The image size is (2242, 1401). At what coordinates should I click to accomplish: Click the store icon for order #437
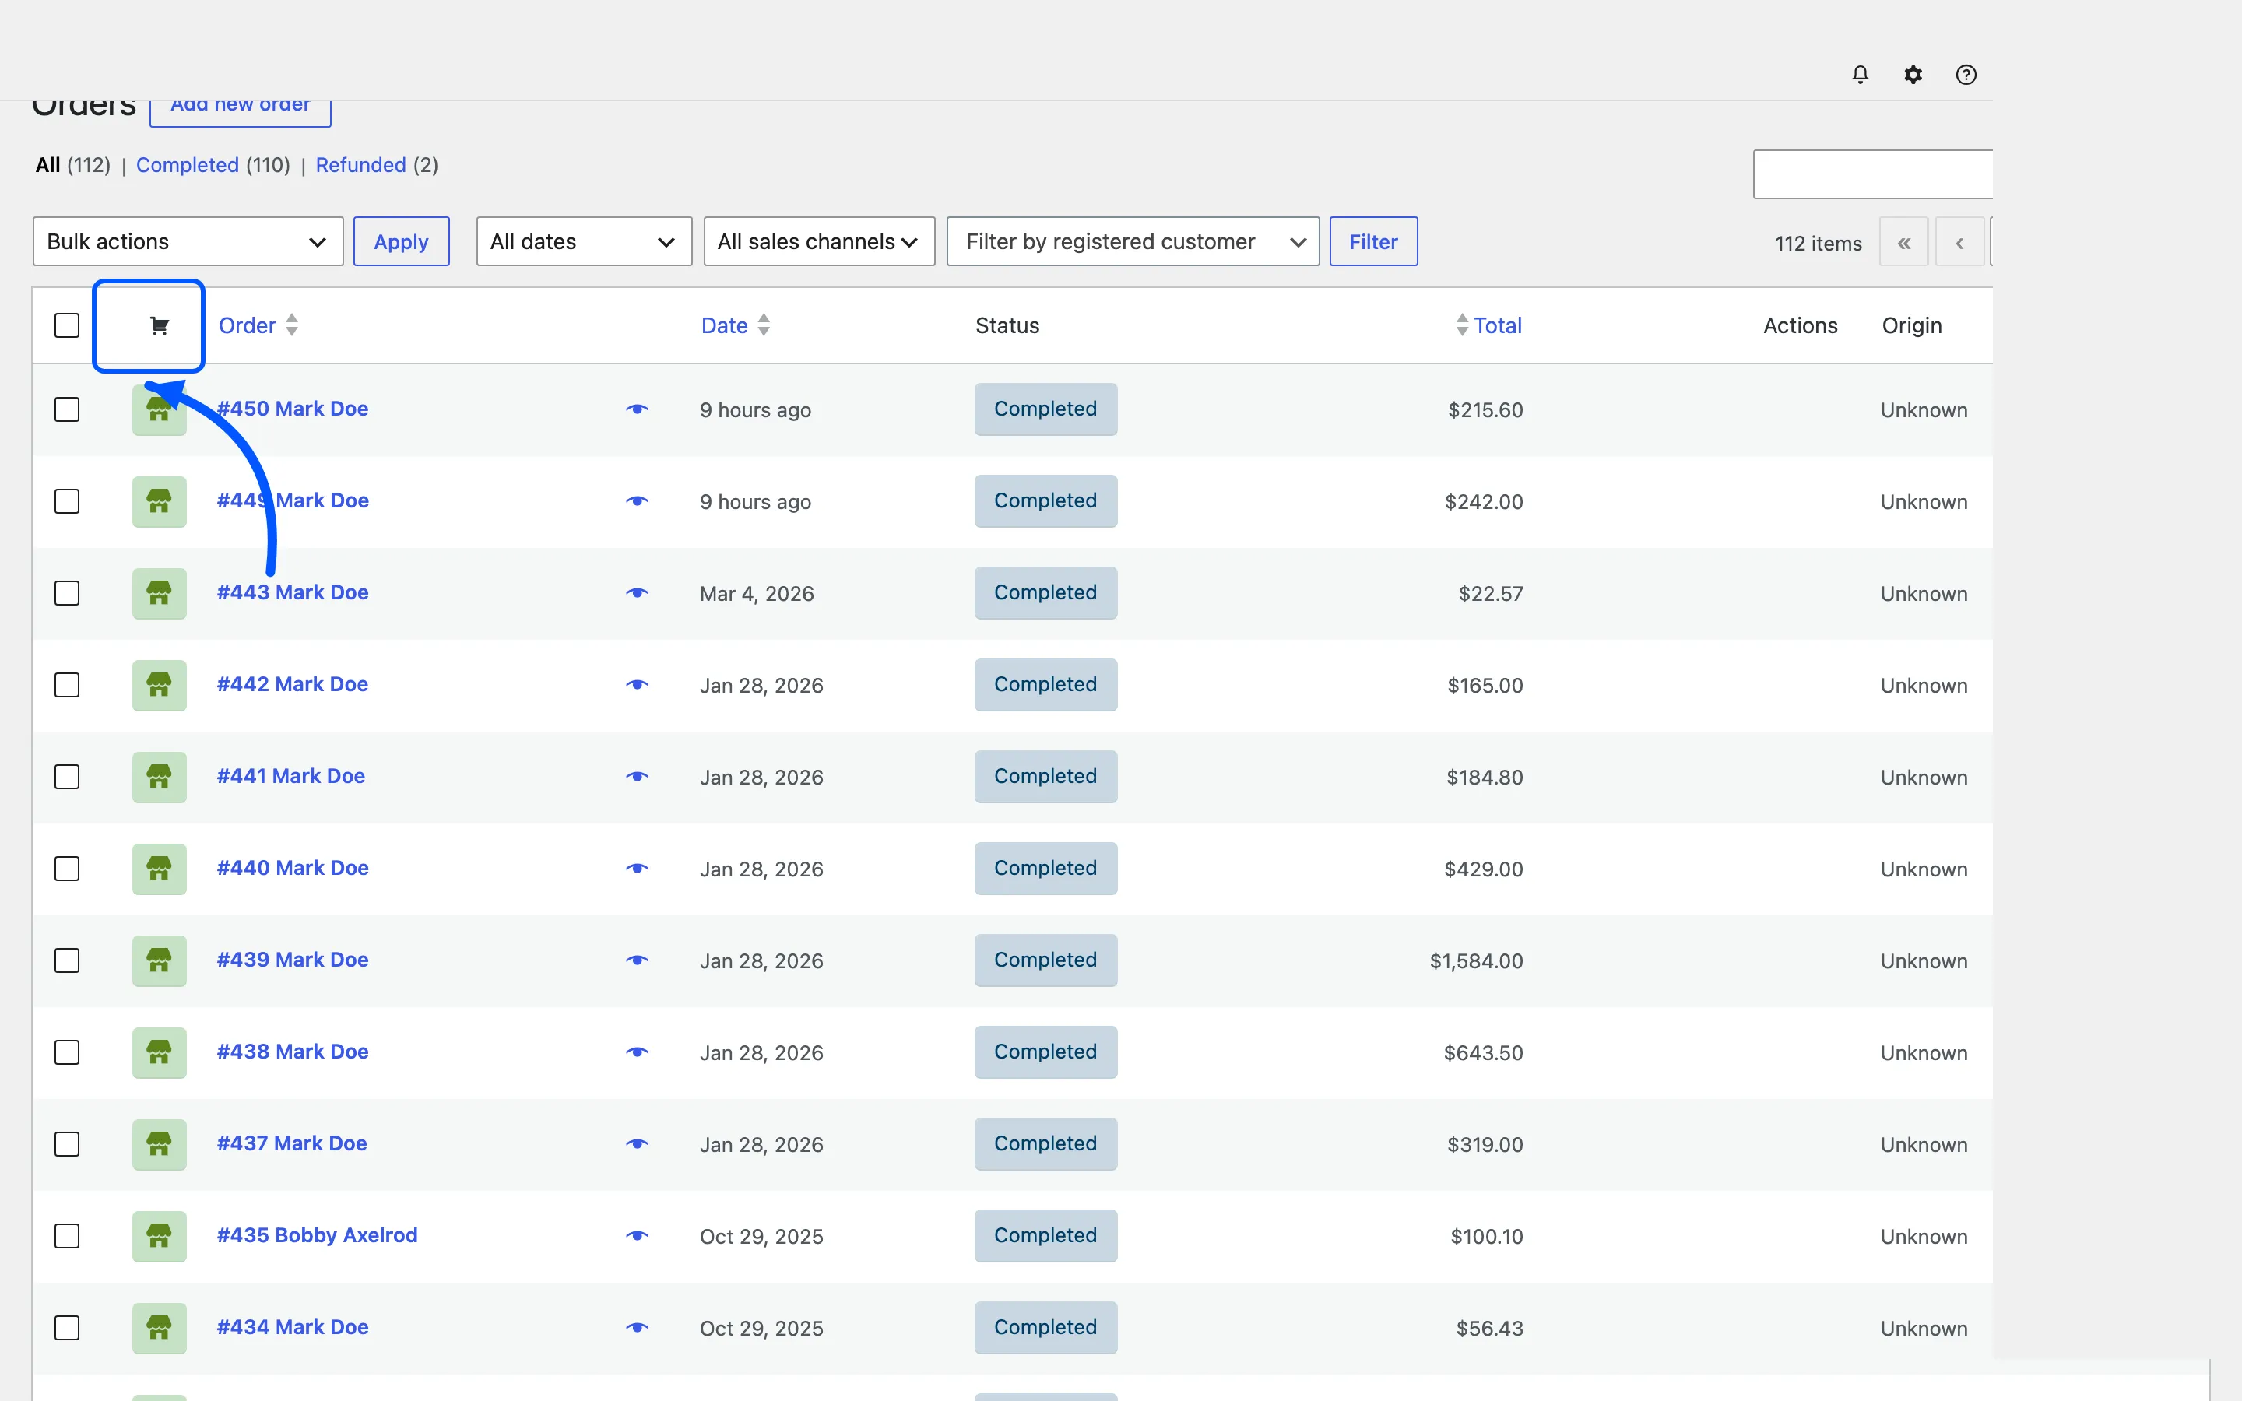[160, 1143]
